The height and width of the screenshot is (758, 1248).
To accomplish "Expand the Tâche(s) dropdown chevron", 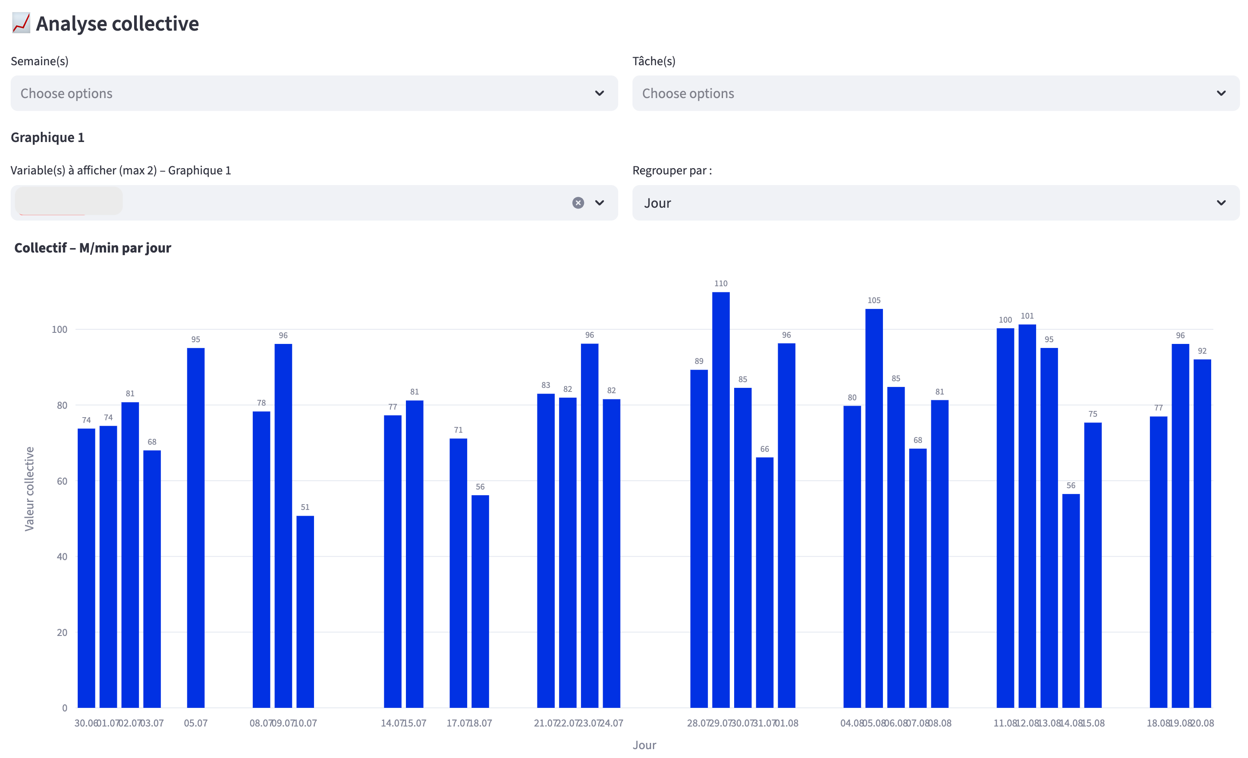I will click(x=1221, y=93).
